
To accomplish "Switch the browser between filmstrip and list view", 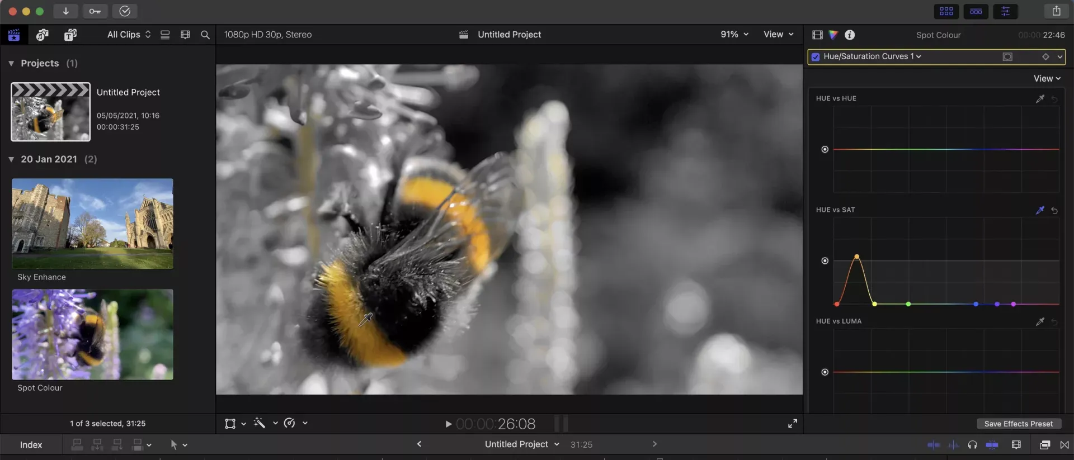I will [165, 35].
